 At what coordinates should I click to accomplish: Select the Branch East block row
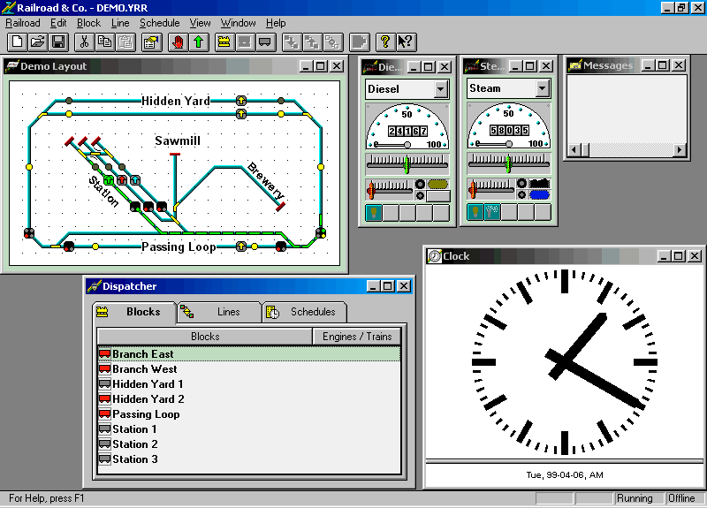pyautogui.click(x=249, y=354)
